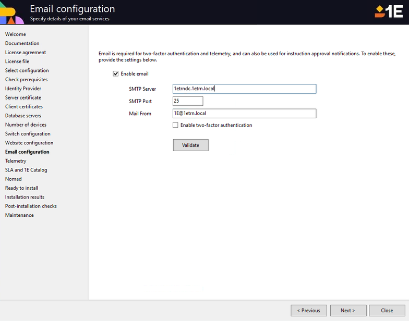409x321 pixels.
Task: Open the Welcome step
Action: coord(16,34)
